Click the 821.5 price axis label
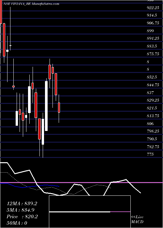This screenshot has width=163, height=228. coord(152,108)
